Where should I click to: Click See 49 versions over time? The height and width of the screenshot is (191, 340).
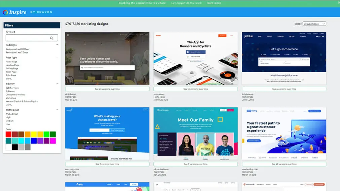tap(284, 164)
